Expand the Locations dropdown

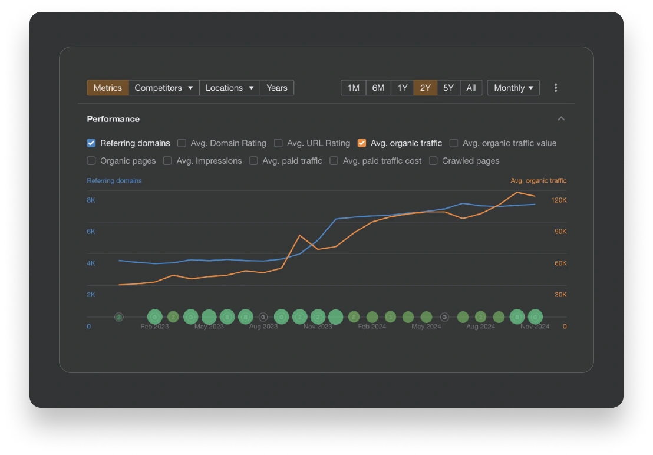coord(229,88)
